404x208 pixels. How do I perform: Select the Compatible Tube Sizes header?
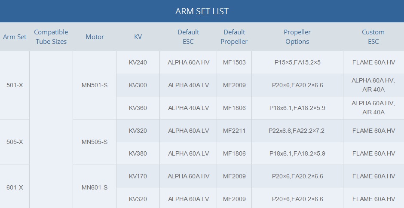(x=51, y=37)
